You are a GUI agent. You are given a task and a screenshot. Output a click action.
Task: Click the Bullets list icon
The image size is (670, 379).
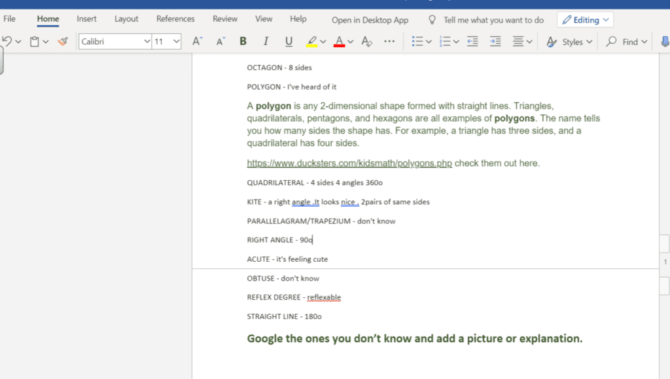417,41
